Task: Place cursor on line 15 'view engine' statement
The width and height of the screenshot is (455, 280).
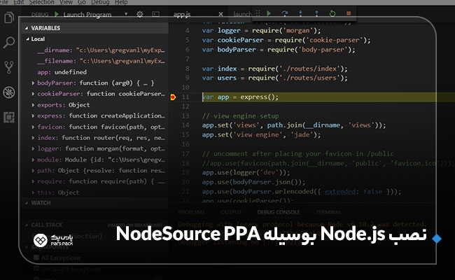Action: tap(262, 134)
